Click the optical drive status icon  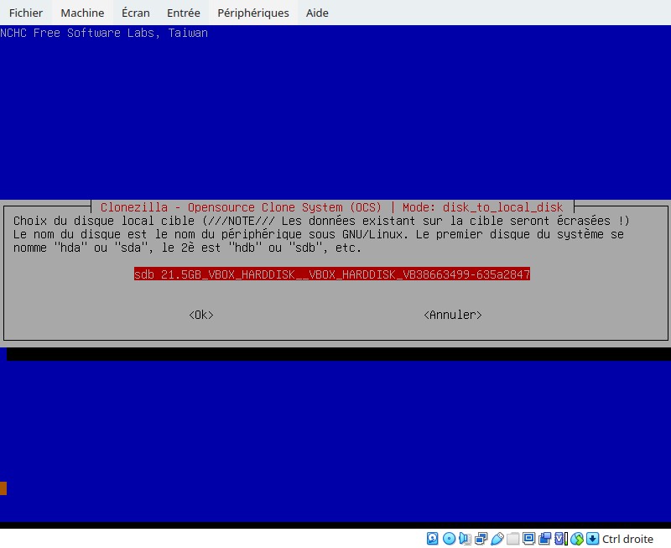pos(449,539)
